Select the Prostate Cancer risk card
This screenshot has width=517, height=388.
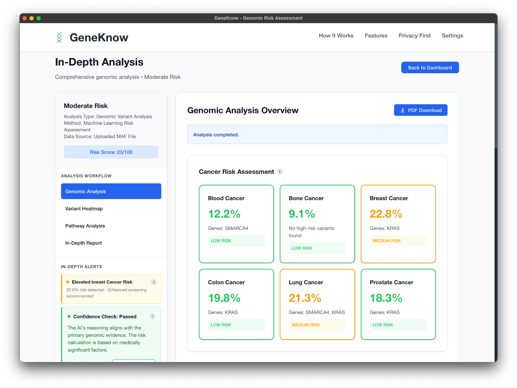click(398, 305)
